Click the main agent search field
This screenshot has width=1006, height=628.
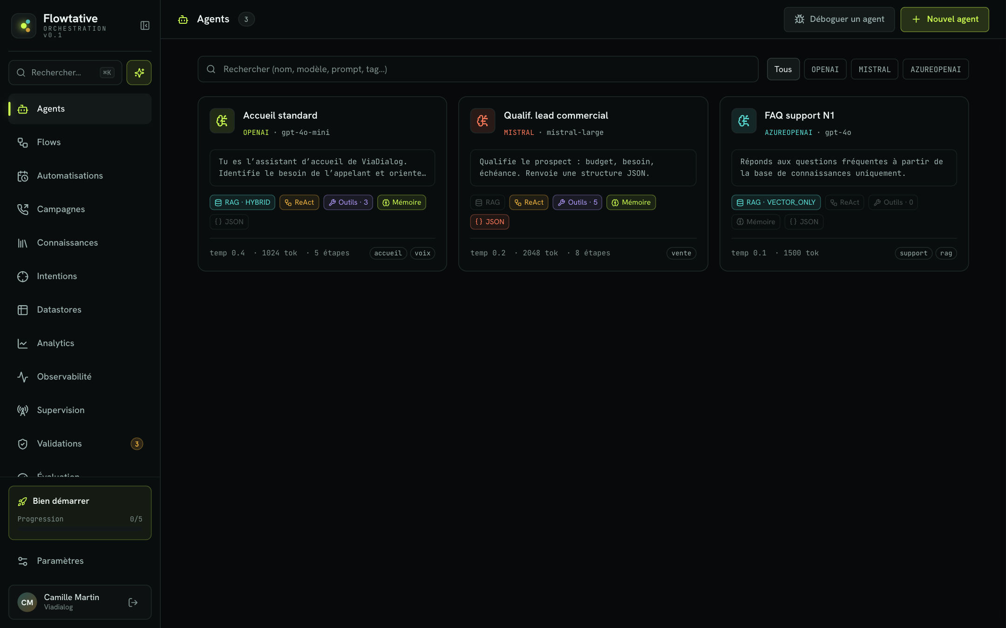tap(478, 69)
